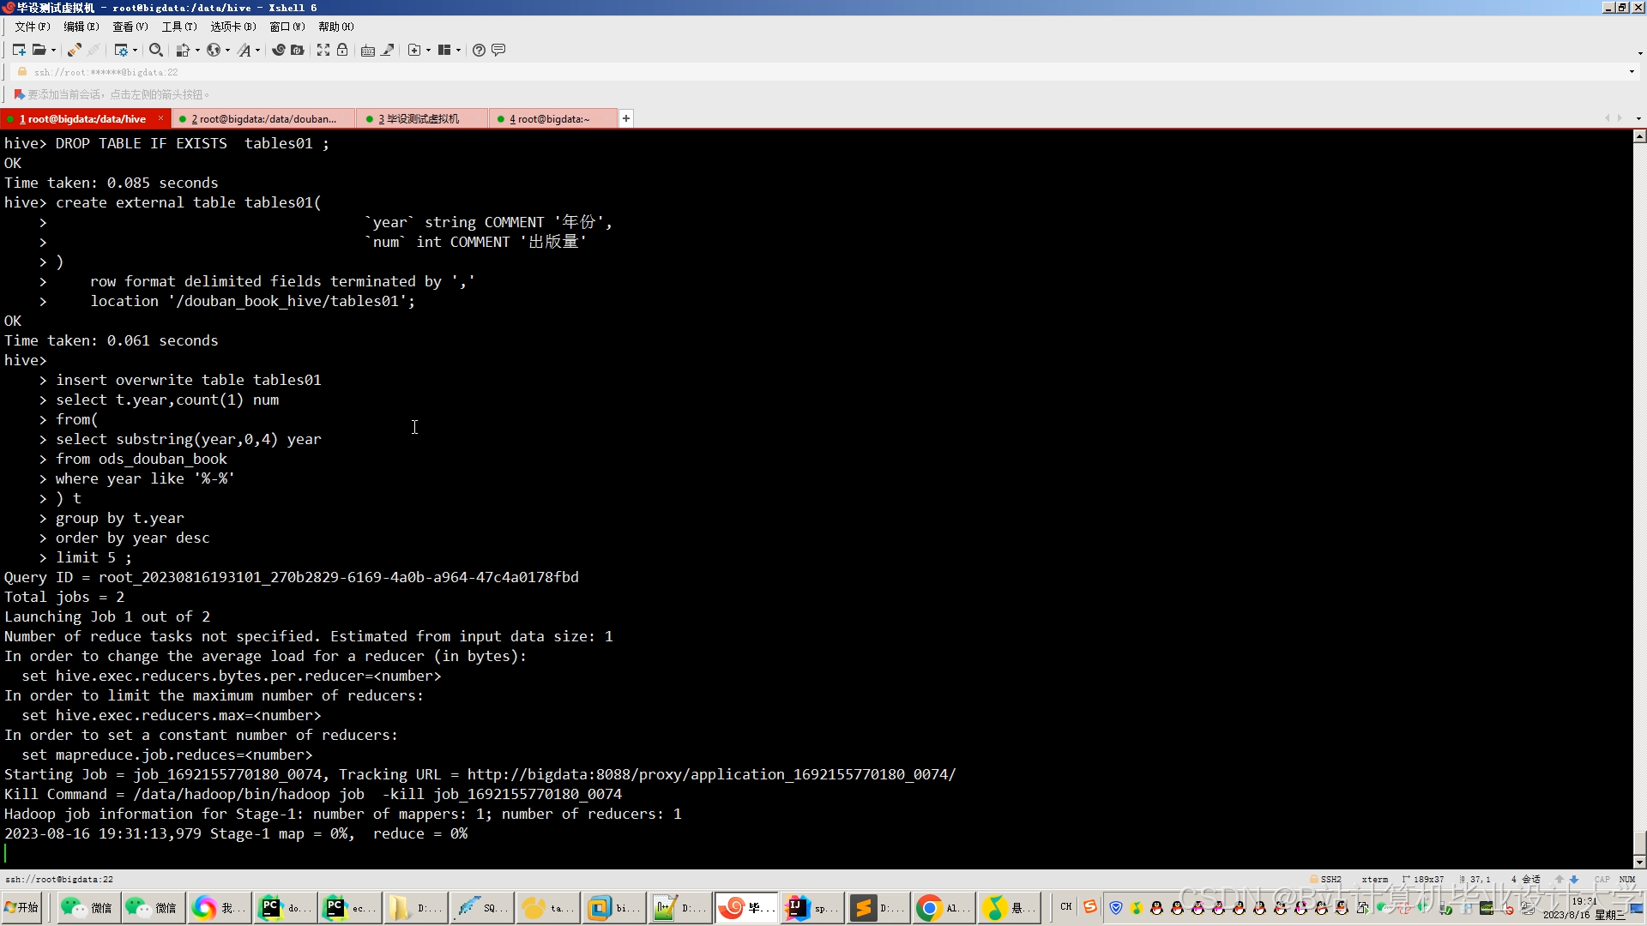Image resolution: width=1647 pixels, height=926 pixels.
Task: Open Xshell help
Action: (x=479, y=51)
